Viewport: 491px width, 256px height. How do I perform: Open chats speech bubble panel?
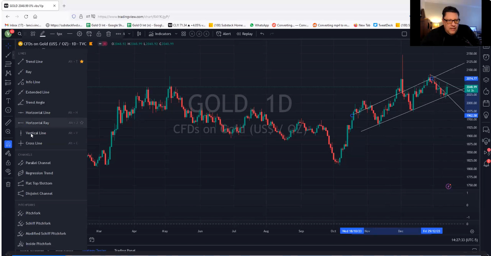486,130
